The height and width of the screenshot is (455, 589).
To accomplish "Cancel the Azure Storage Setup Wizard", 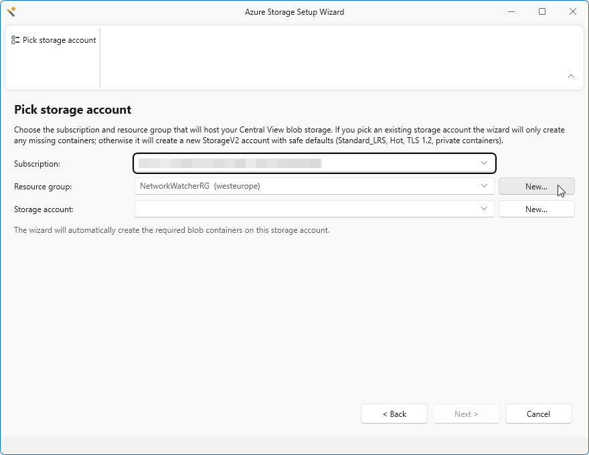I will (538, 414).
